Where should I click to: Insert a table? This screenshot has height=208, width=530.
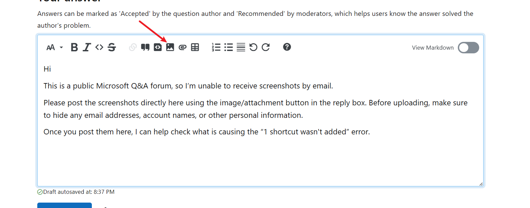pos(195,47)
